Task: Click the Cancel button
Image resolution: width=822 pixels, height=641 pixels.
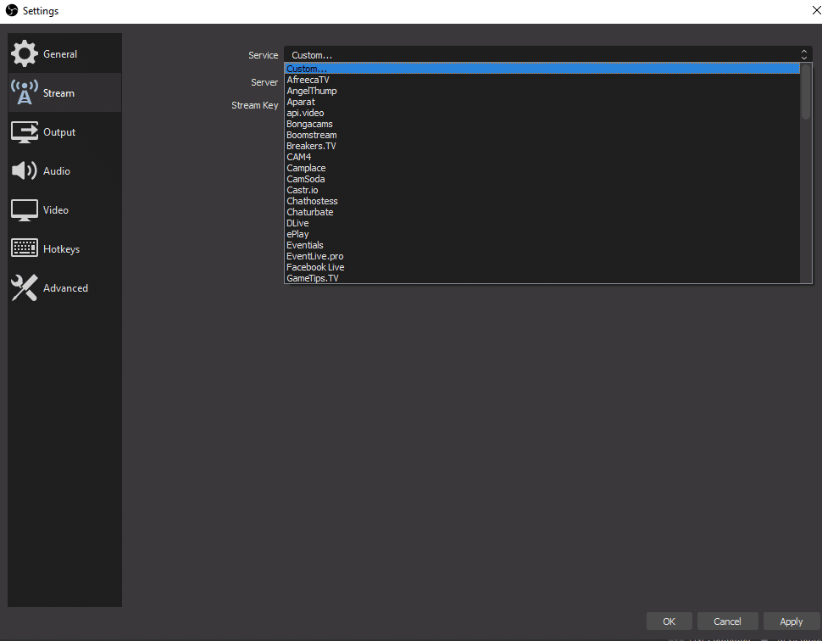Action: coord(727,621)
